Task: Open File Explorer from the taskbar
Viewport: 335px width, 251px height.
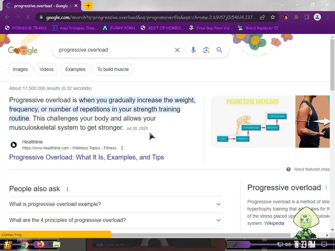Action: [56, 244]
